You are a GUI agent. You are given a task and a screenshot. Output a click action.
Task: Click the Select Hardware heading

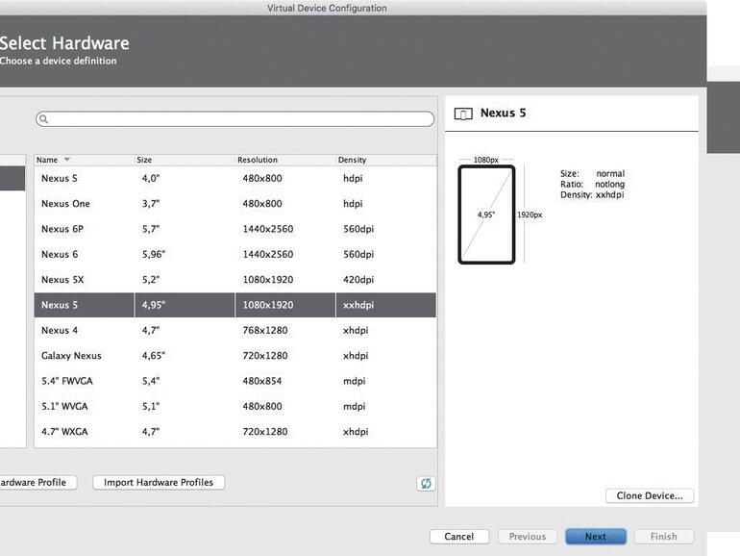click(64, 43)
